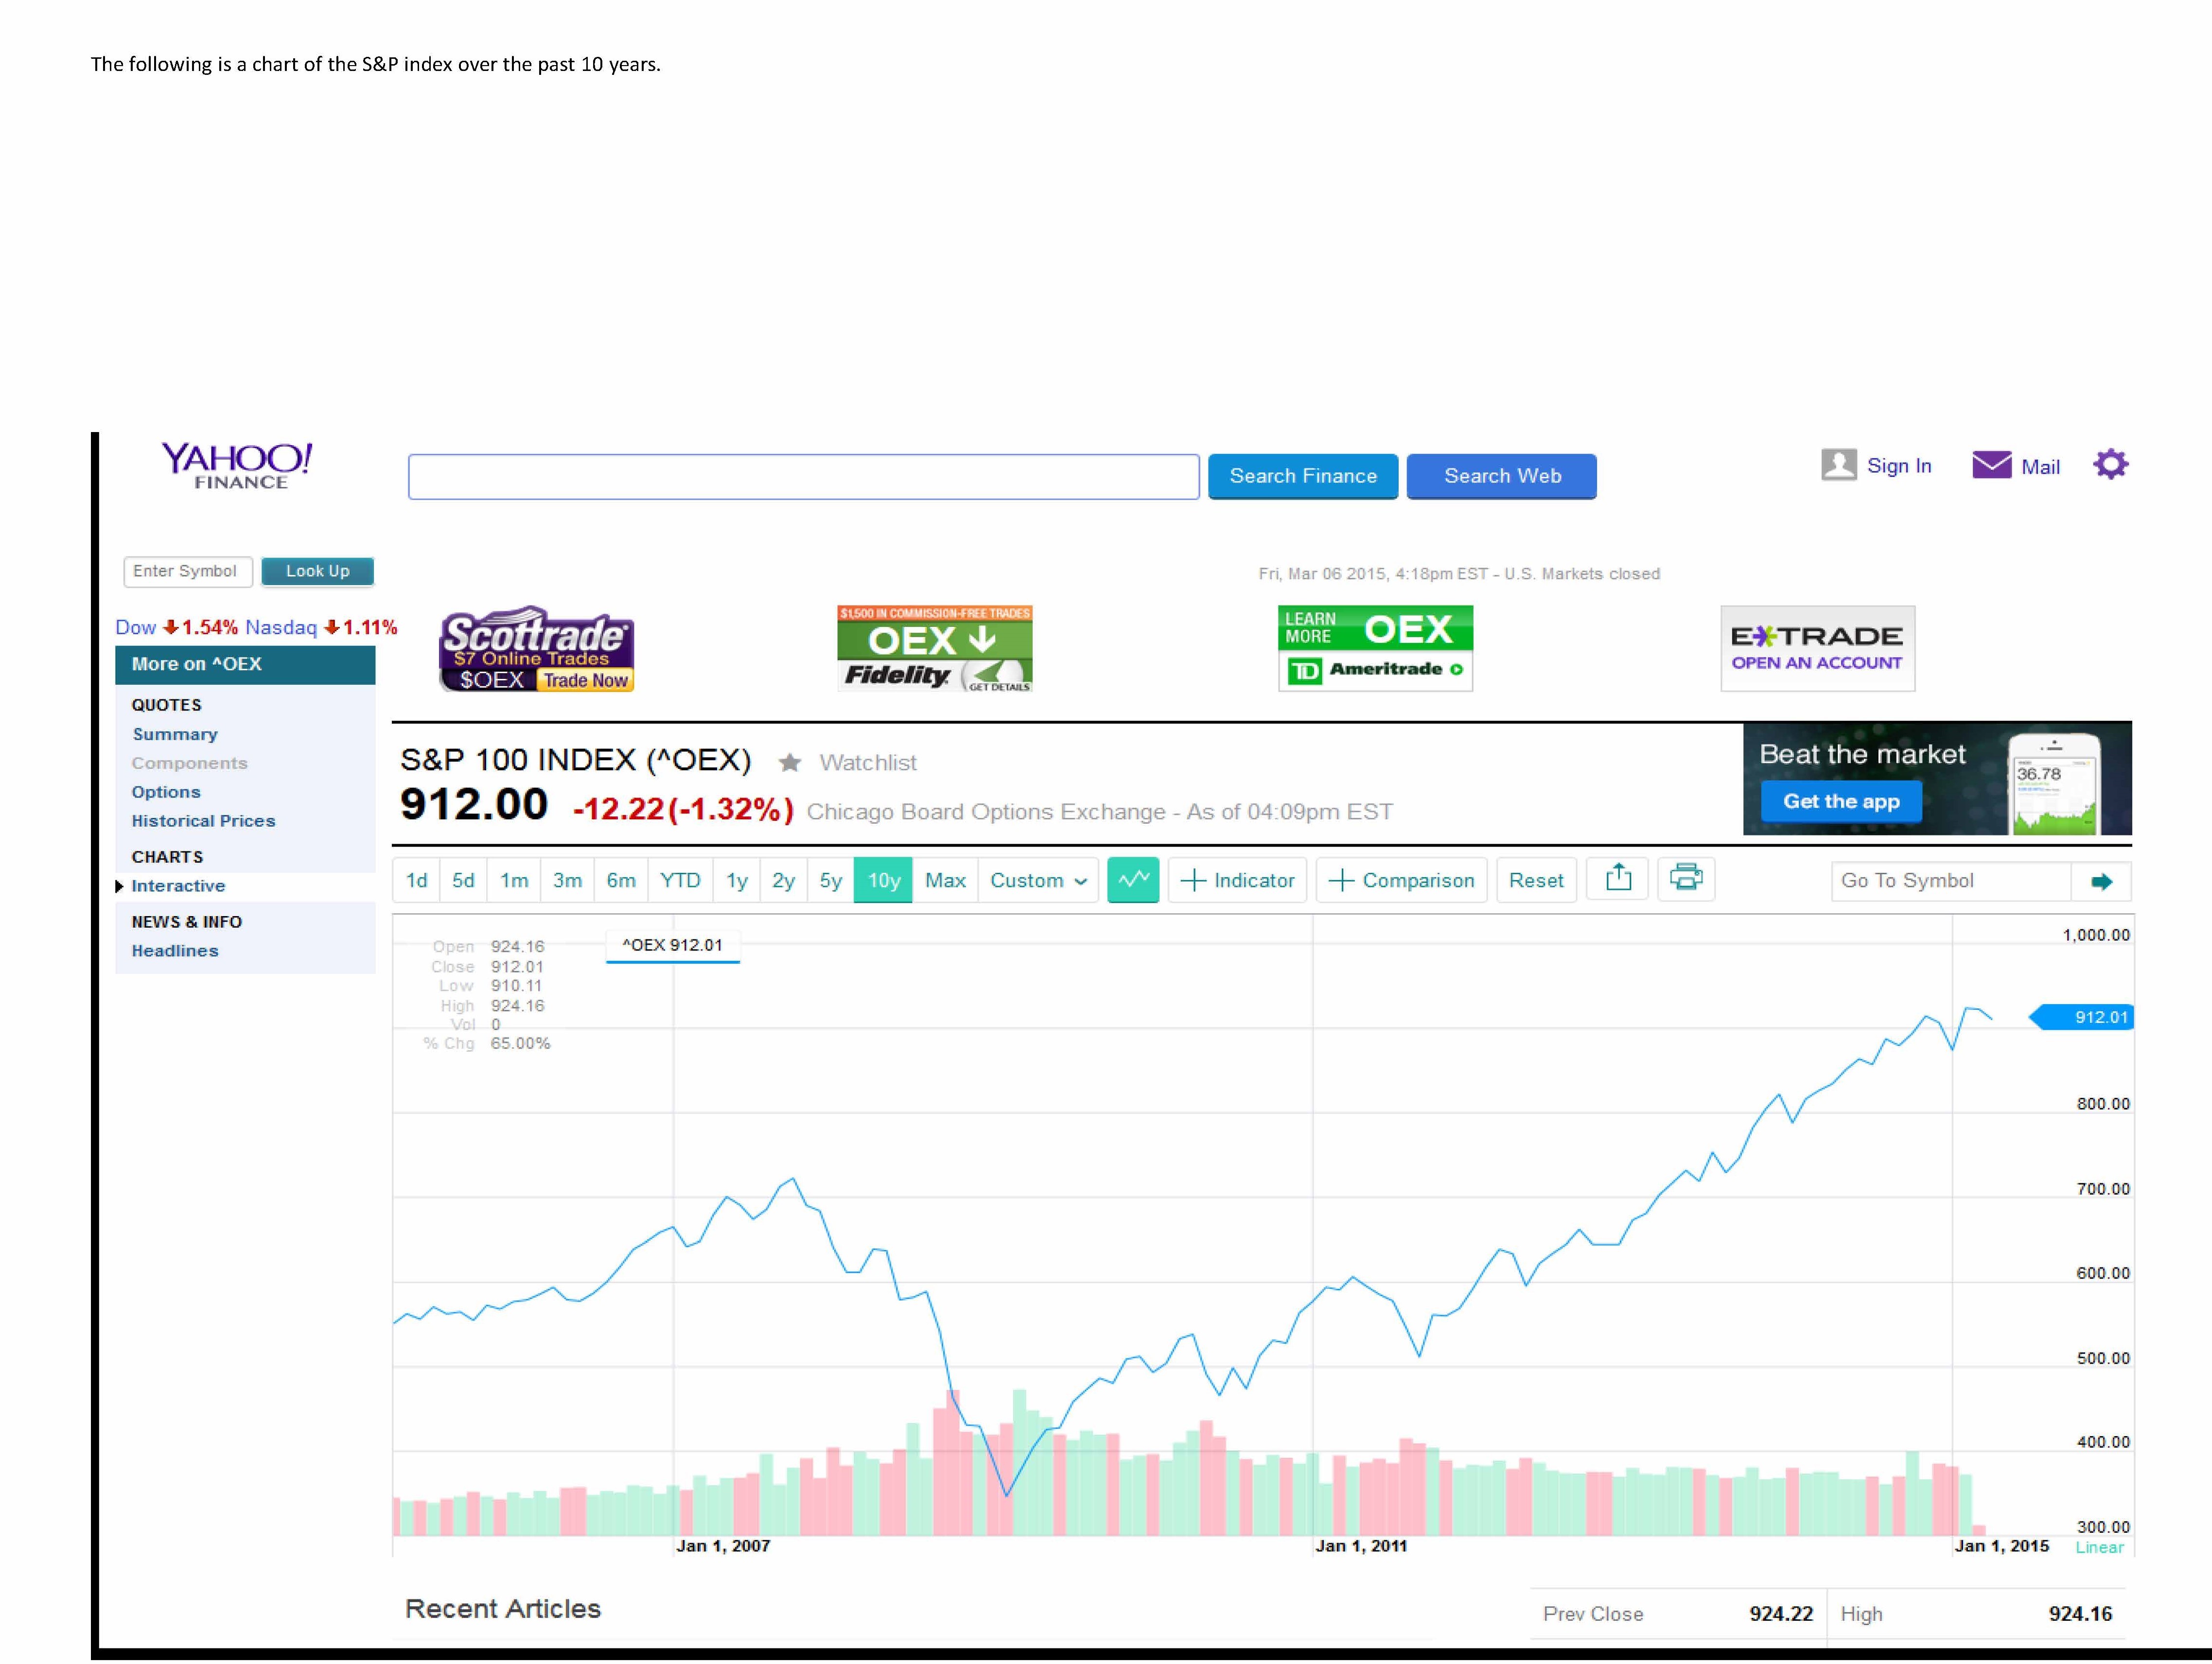Select the 5y time range tab
The width and height of the screenshot is (2212, 1664).
click(x=830, y=881)
